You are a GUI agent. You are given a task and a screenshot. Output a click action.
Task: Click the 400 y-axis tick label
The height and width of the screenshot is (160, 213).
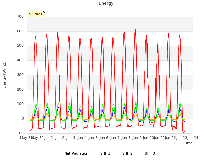point(20,60)
